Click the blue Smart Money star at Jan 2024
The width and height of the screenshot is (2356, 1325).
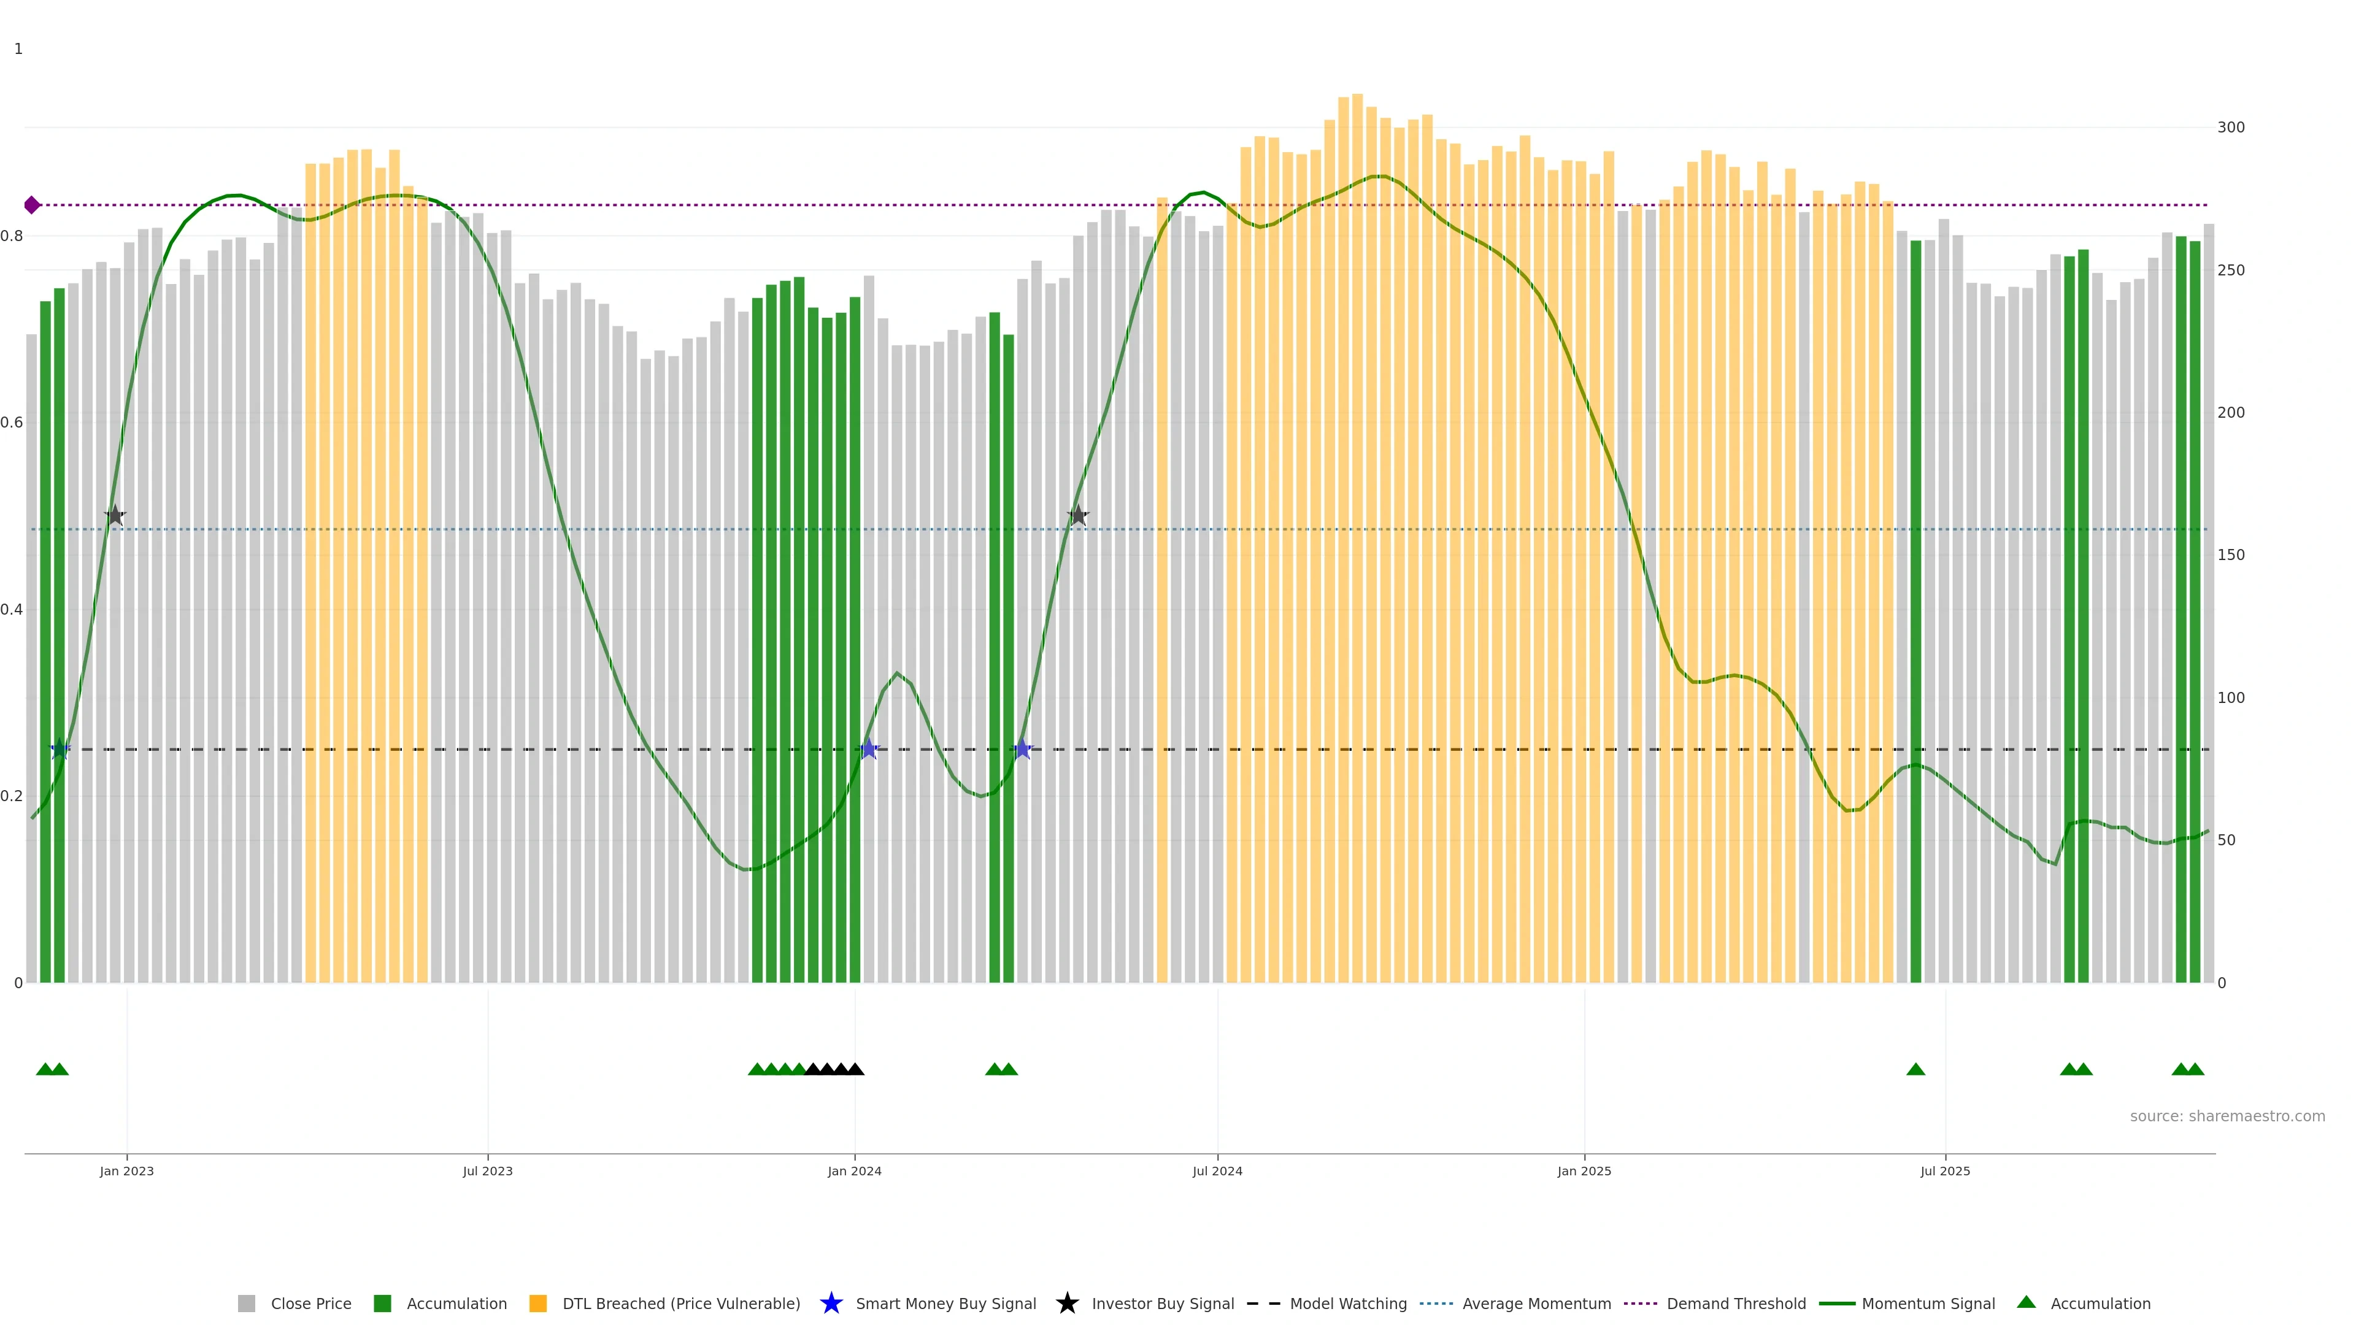coord(869,749)
